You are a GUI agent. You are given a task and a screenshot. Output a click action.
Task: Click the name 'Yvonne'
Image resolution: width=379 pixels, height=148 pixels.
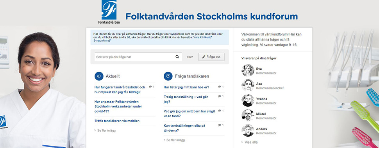[x=261, y=99]
